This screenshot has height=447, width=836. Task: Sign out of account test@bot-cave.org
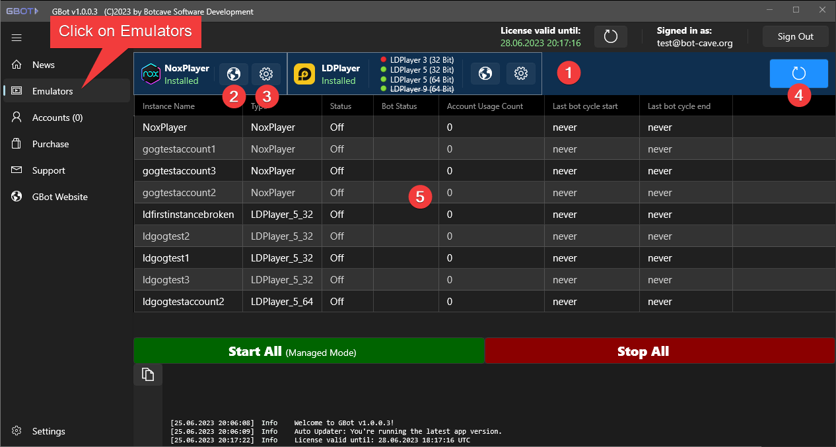(795, 36)
